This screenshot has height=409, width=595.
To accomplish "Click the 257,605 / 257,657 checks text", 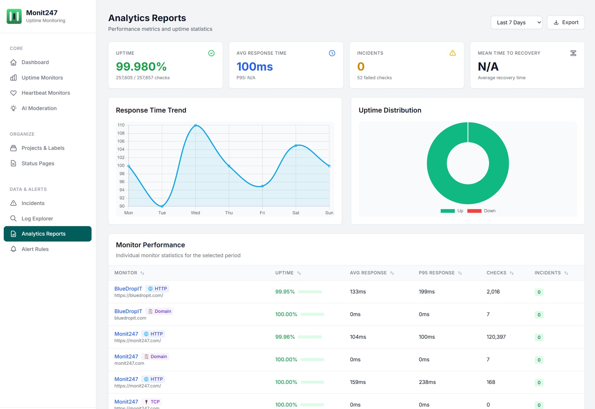I will tap(143, 78).
